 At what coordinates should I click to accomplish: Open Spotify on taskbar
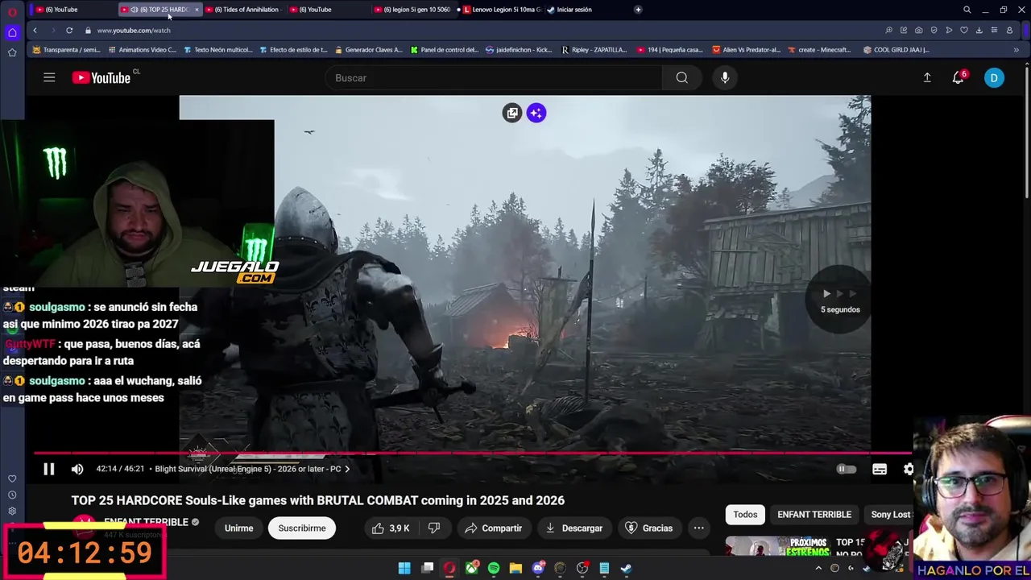494,568
